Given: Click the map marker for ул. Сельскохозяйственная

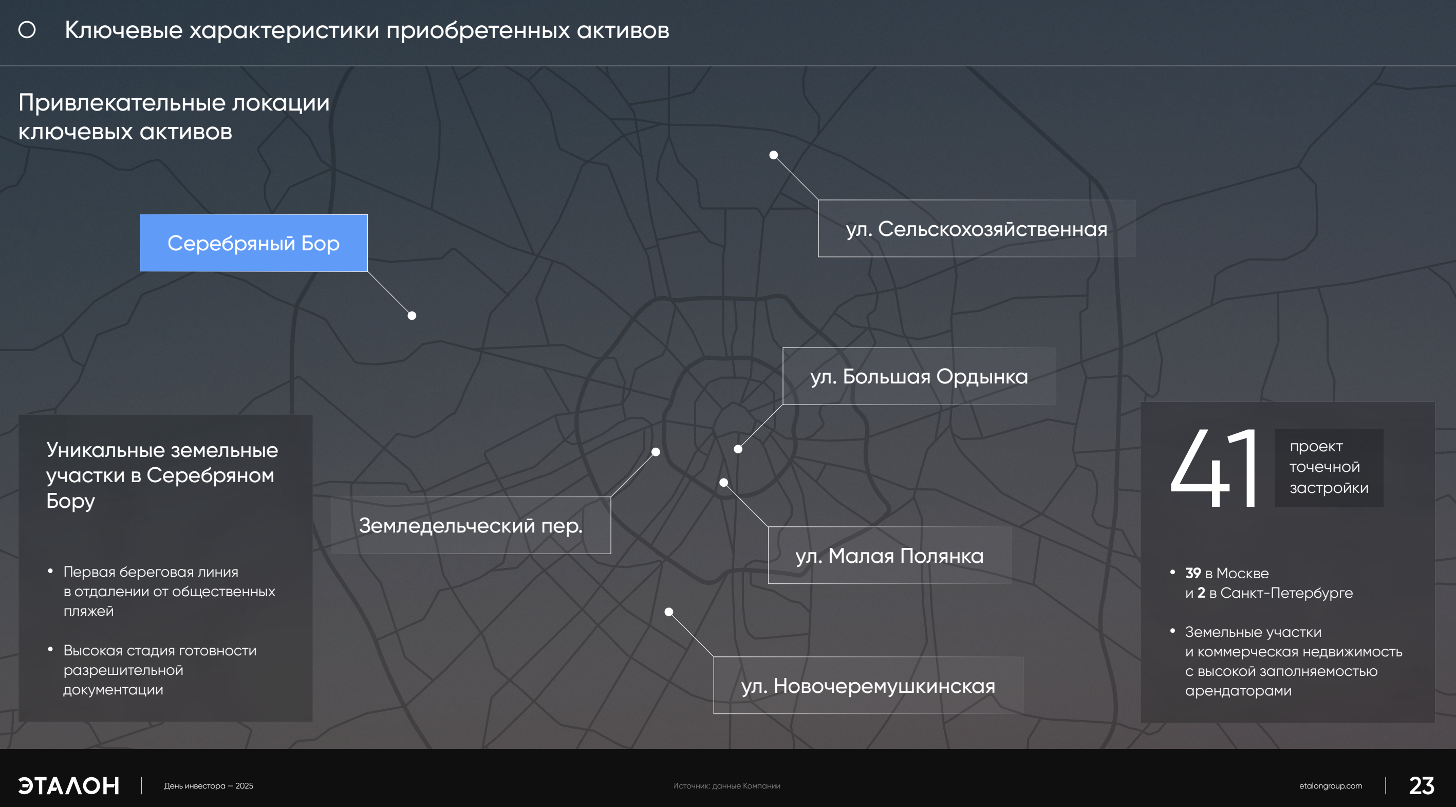Looking at the screenshot, I should [773, 155].
